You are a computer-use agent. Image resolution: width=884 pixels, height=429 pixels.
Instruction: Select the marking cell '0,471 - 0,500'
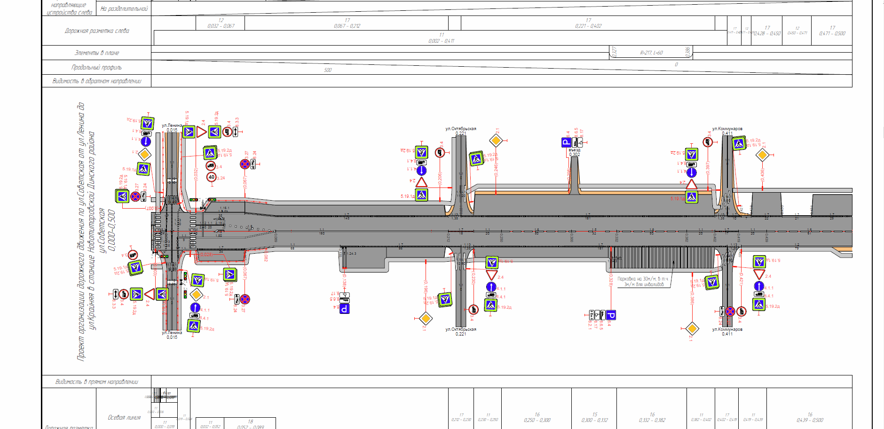coord(832,33)
